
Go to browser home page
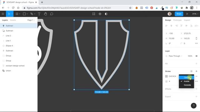click(x=18, y=8)
